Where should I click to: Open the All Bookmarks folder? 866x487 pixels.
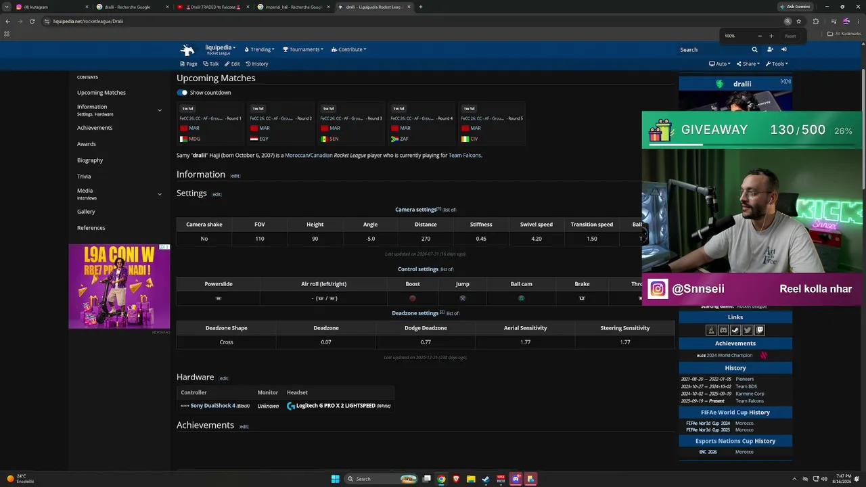pyautogui.click(x=844, y=34)
